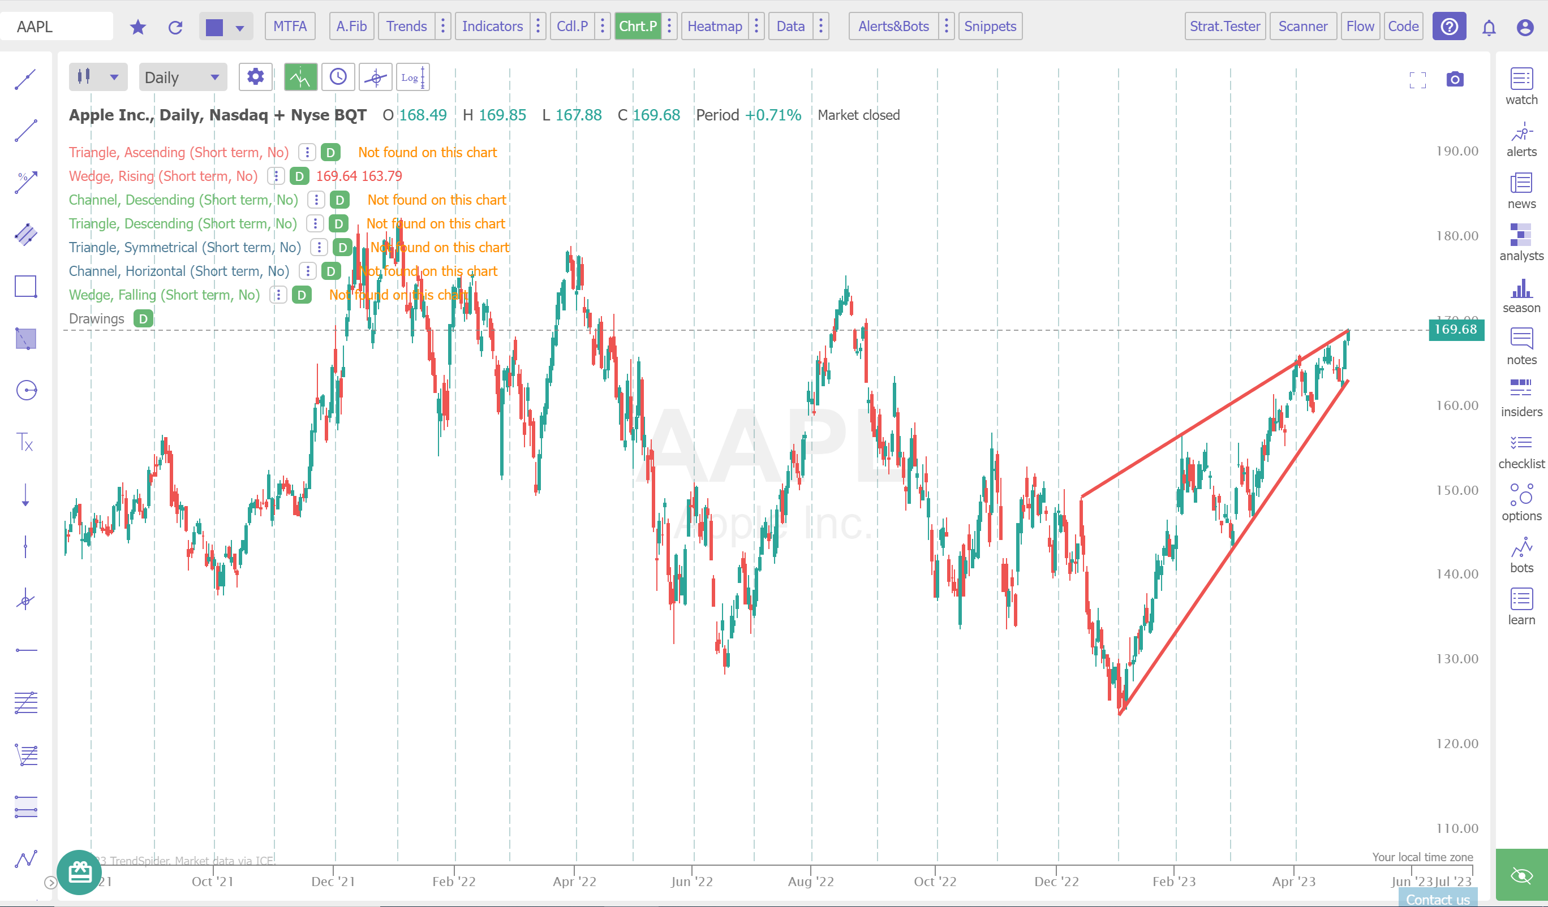Viewport: 1548px width, 907px height.
Task: Refresh the chart data
Action: (x=175, y=27)
